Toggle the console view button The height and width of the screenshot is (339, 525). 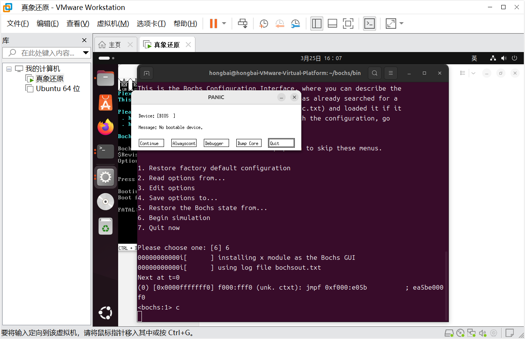click(369, 23)
